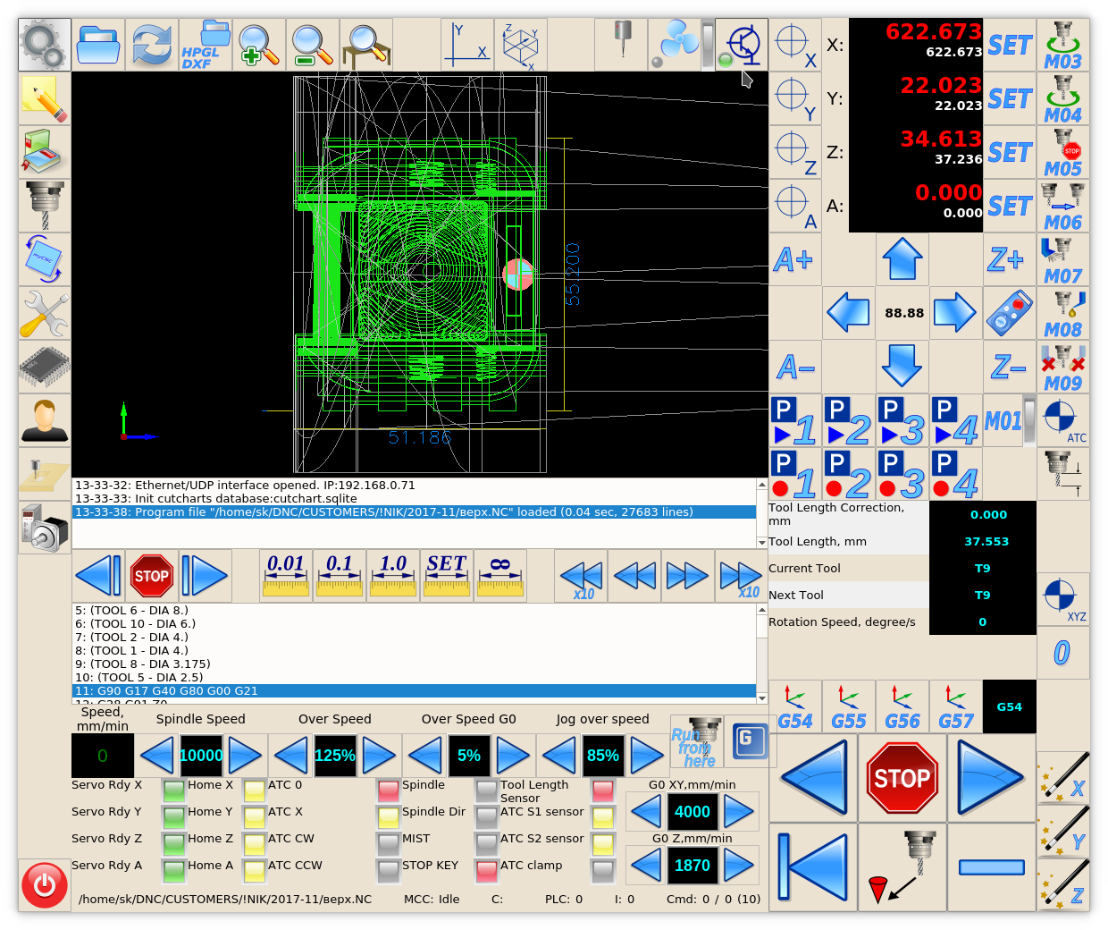Toggle the Spindle indicator checkbox

coord(388,790)
